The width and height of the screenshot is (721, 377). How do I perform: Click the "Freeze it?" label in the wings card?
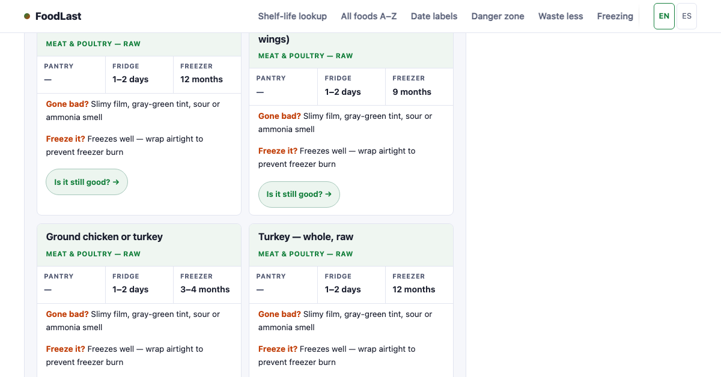point(278,151)
